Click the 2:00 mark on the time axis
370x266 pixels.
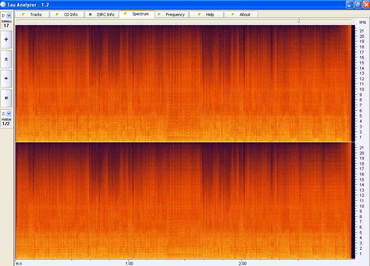pos(242,263)
